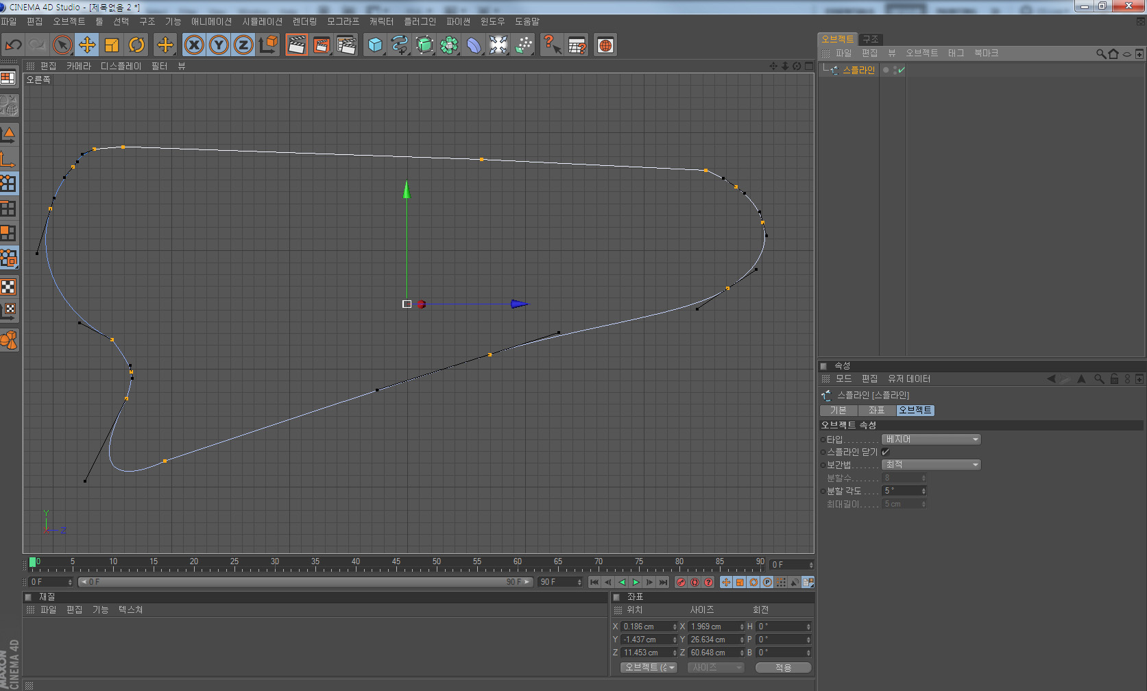Select the live selection cursor tool
The height and width of the screenshot is (691, 1147).
pos(62,45)
